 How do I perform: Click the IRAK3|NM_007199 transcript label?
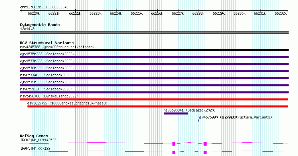tap(35, 148)
